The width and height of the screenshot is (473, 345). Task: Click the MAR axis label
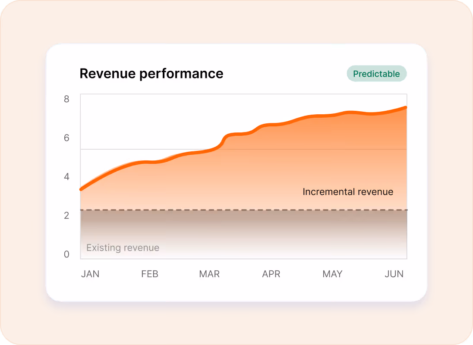[x=209, y=274]
